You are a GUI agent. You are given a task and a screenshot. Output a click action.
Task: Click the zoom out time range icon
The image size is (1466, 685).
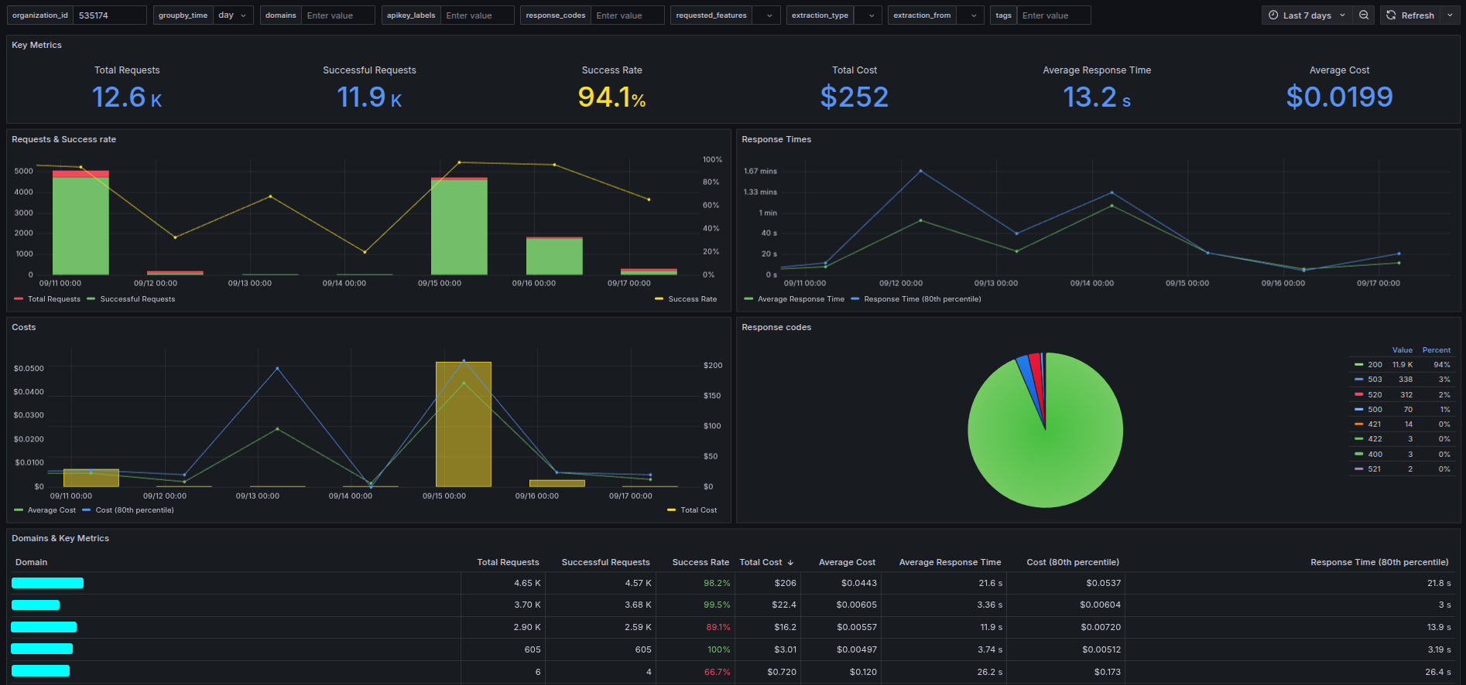click(1364, 15)
